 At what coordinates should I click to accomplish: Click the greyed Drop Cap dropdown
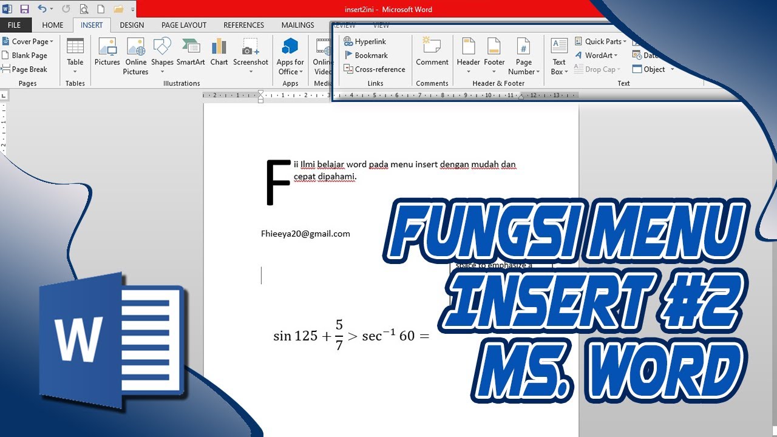click(x=597, y=69)
